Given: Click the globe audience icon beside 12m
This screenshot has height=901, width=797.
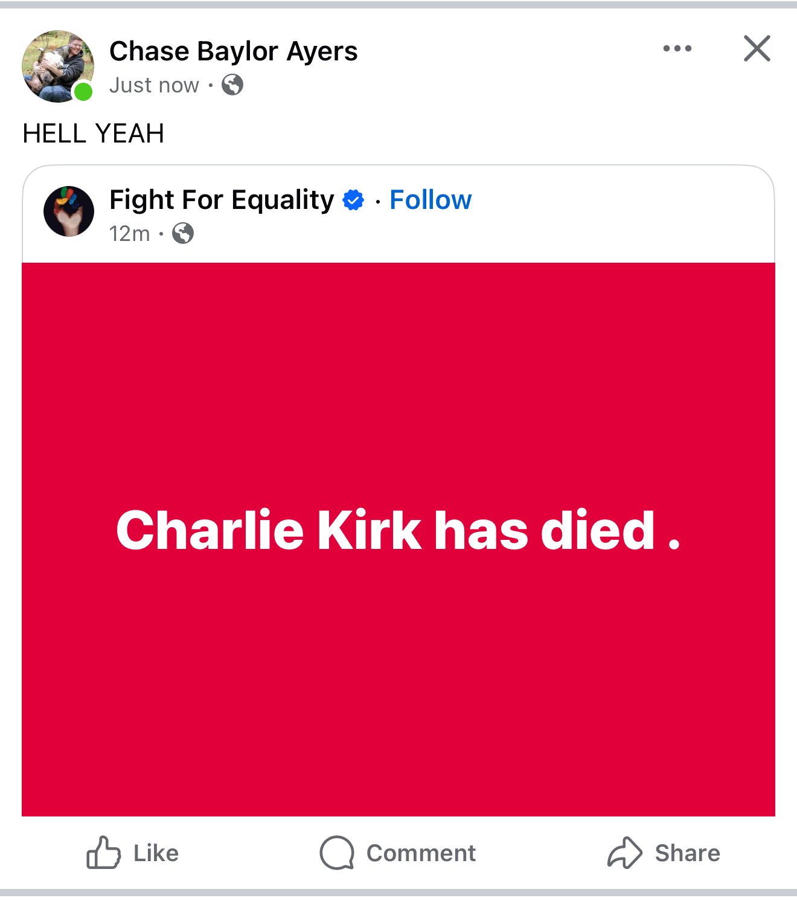Looking at the screenshot, I should point(183,233).
